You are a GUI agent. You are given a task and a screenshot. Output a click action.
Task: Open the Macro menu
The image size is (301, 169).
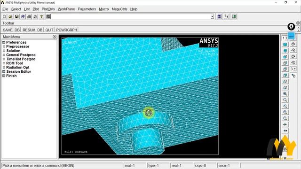tap(104, 9)
